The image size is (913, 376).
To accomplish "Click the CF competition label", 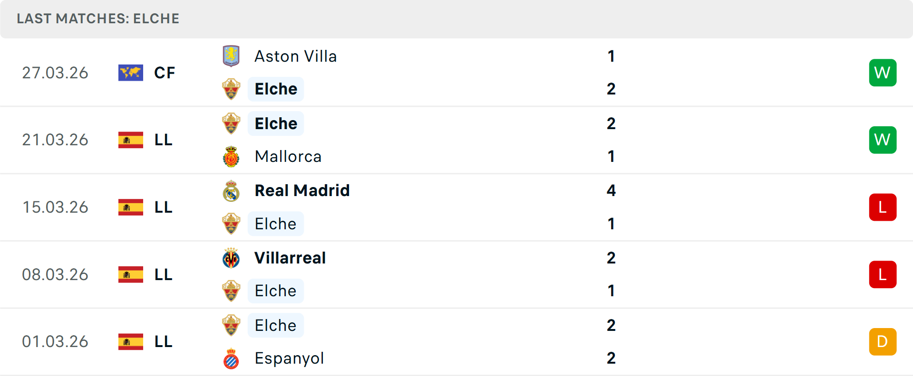I will pyautogui.click(x=165, y=73).
